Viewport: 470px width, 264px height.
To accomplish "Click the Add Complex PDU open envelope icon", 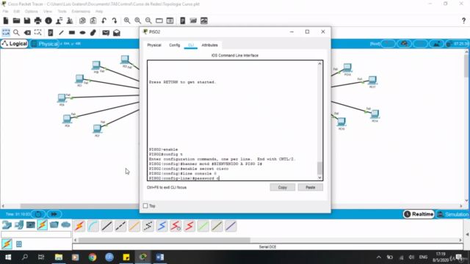I will [x=117, y=32].
